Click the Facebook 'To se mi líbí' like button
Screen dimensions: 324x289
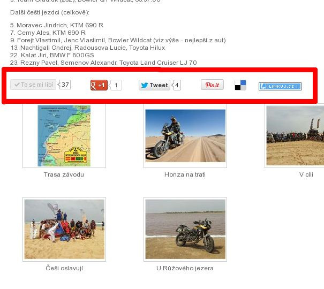[33, 85]
